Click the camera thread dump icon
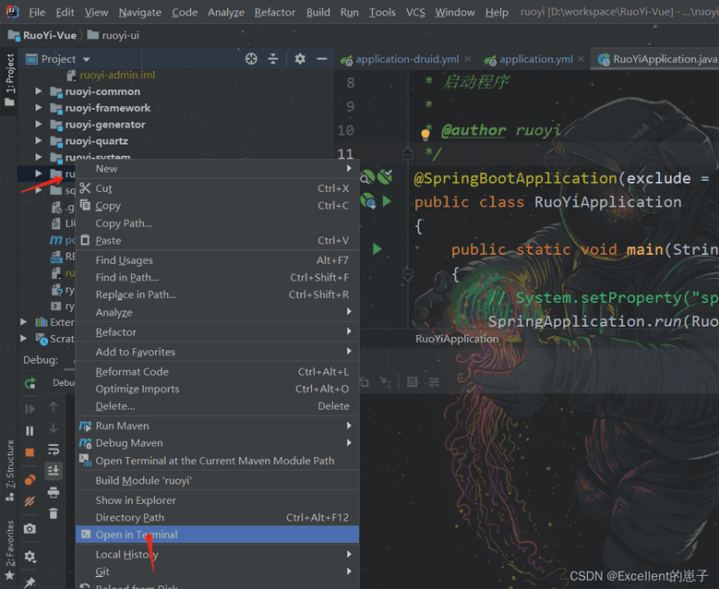The height and width of the screenshot is (589, 719). coord(30,529)
